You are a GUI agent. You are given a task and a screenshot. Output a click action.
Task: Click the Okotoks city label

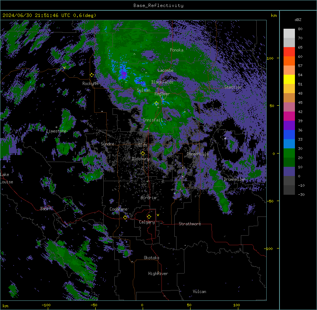tap(152, 258)
